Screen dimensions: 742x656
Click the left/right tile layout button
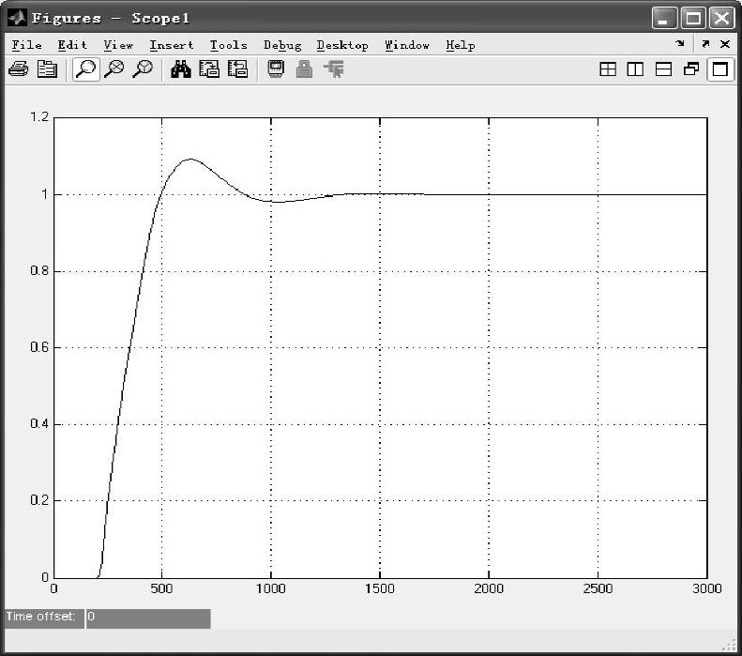click(x=635, y=69)
